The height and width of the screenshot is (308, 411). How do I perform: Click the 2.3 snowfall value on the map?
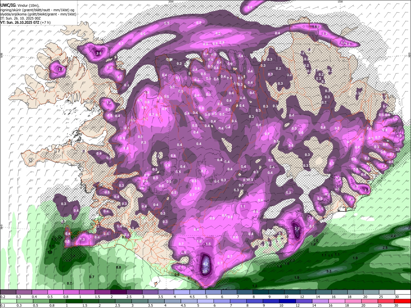(367, 190)
